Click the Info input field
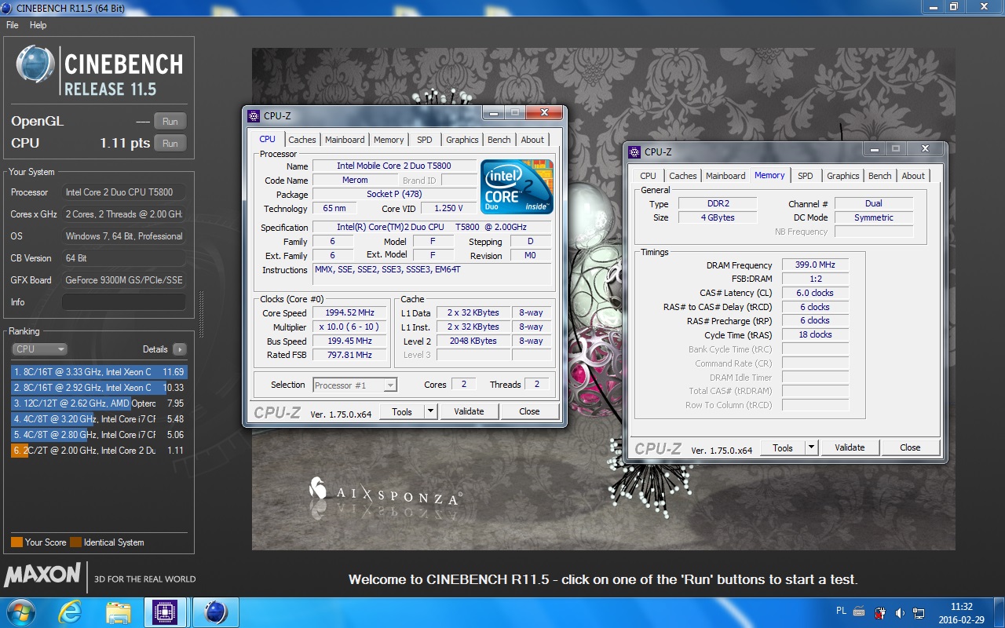The width and height of the screenshot is (1005, 628). (x=124, y=302)
